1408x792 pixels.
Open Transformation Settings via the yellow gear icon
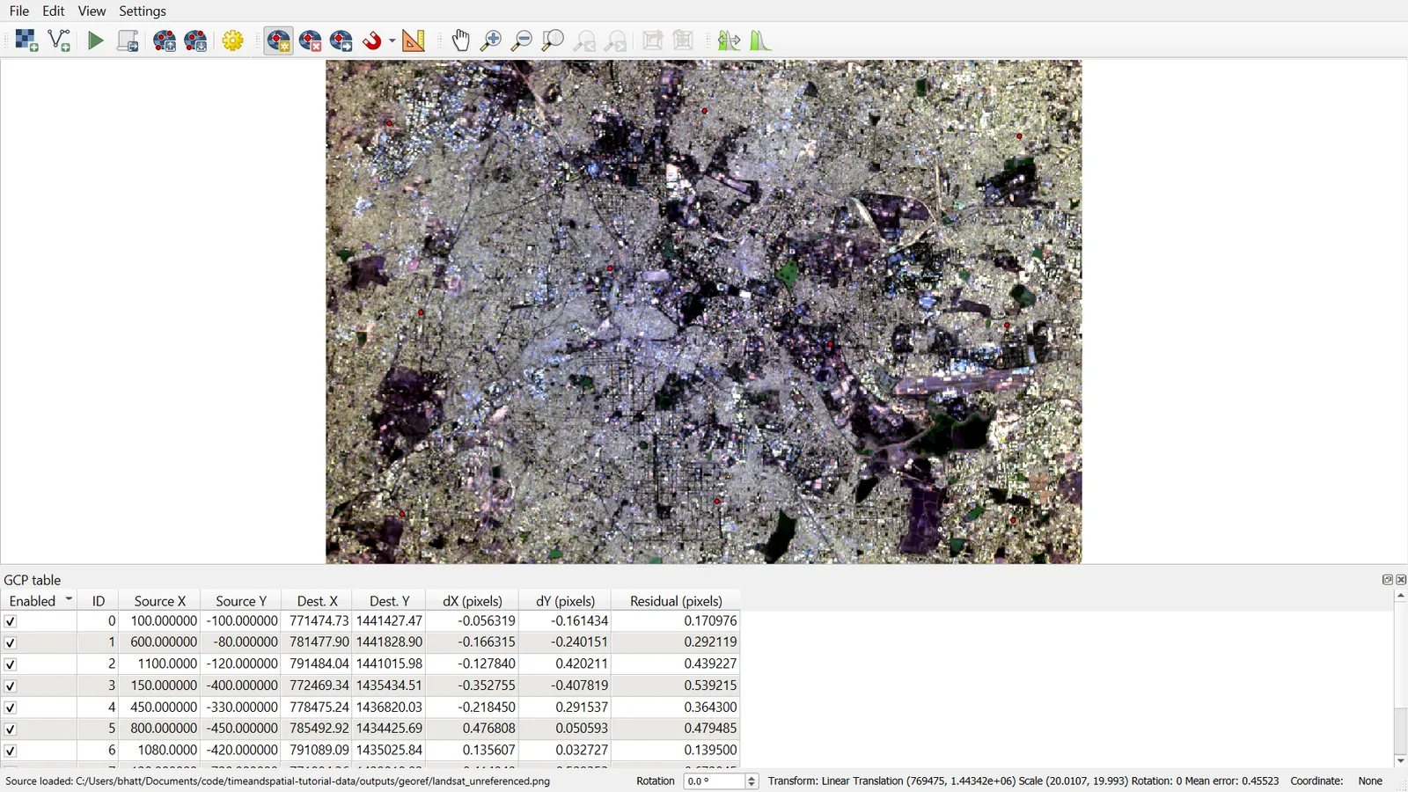tap(233, 40)
